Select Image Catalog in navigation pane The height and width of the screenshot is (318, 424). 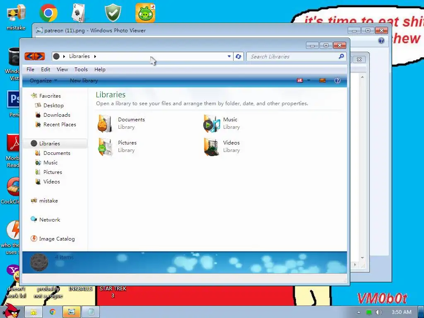pos(53,239)
